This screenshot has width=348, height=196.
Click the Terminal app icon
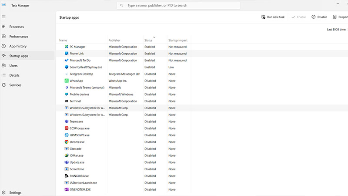(x=67, y=101)
